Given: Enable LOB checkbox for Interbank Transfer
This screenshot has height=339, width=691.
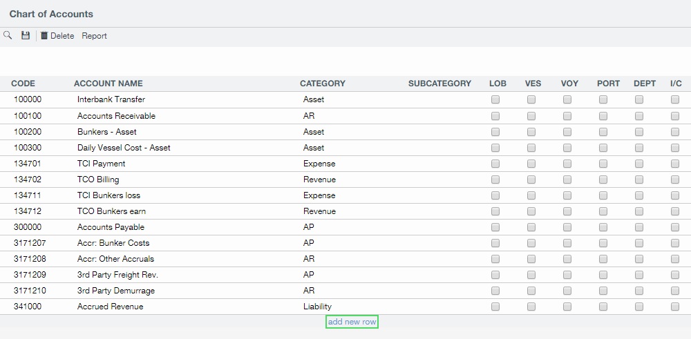Looking at the screenshot, I should point(495,99).
